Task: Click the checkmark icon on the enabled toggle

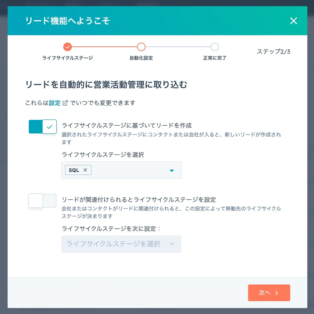Action: [x=49, y=127]
